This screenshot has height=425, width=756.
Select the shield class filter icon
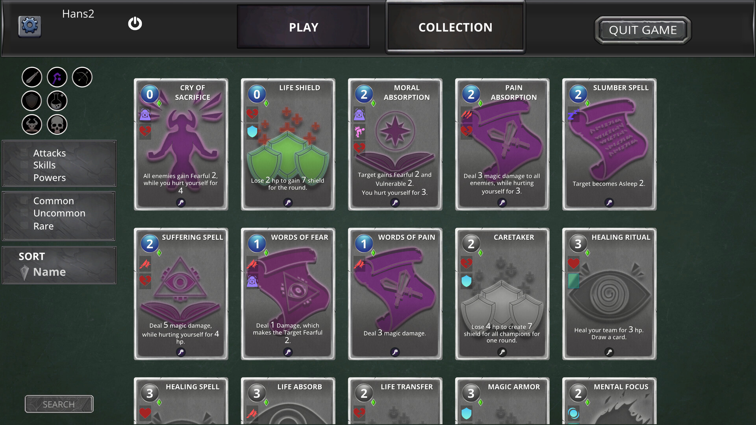(32, 101)
